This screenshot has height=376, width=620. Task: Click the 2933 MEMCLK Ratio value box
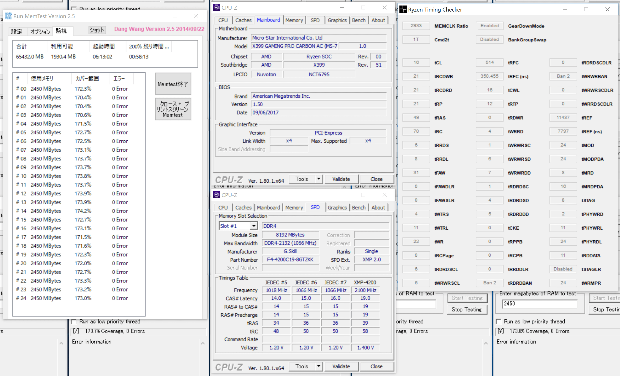[416, 26]
